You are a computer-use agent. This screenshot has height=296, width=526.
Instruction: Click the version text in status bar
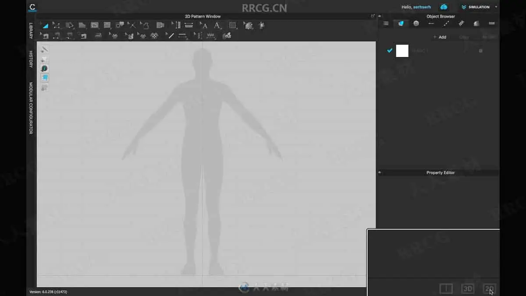[x=48, y=292]
